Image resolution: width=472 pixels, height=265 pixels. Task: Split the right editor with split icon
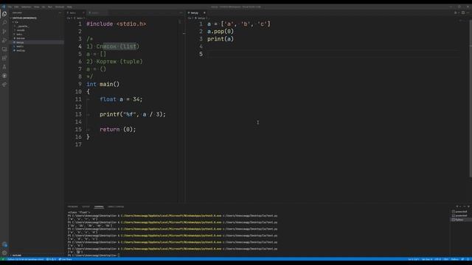click(463, 13)
